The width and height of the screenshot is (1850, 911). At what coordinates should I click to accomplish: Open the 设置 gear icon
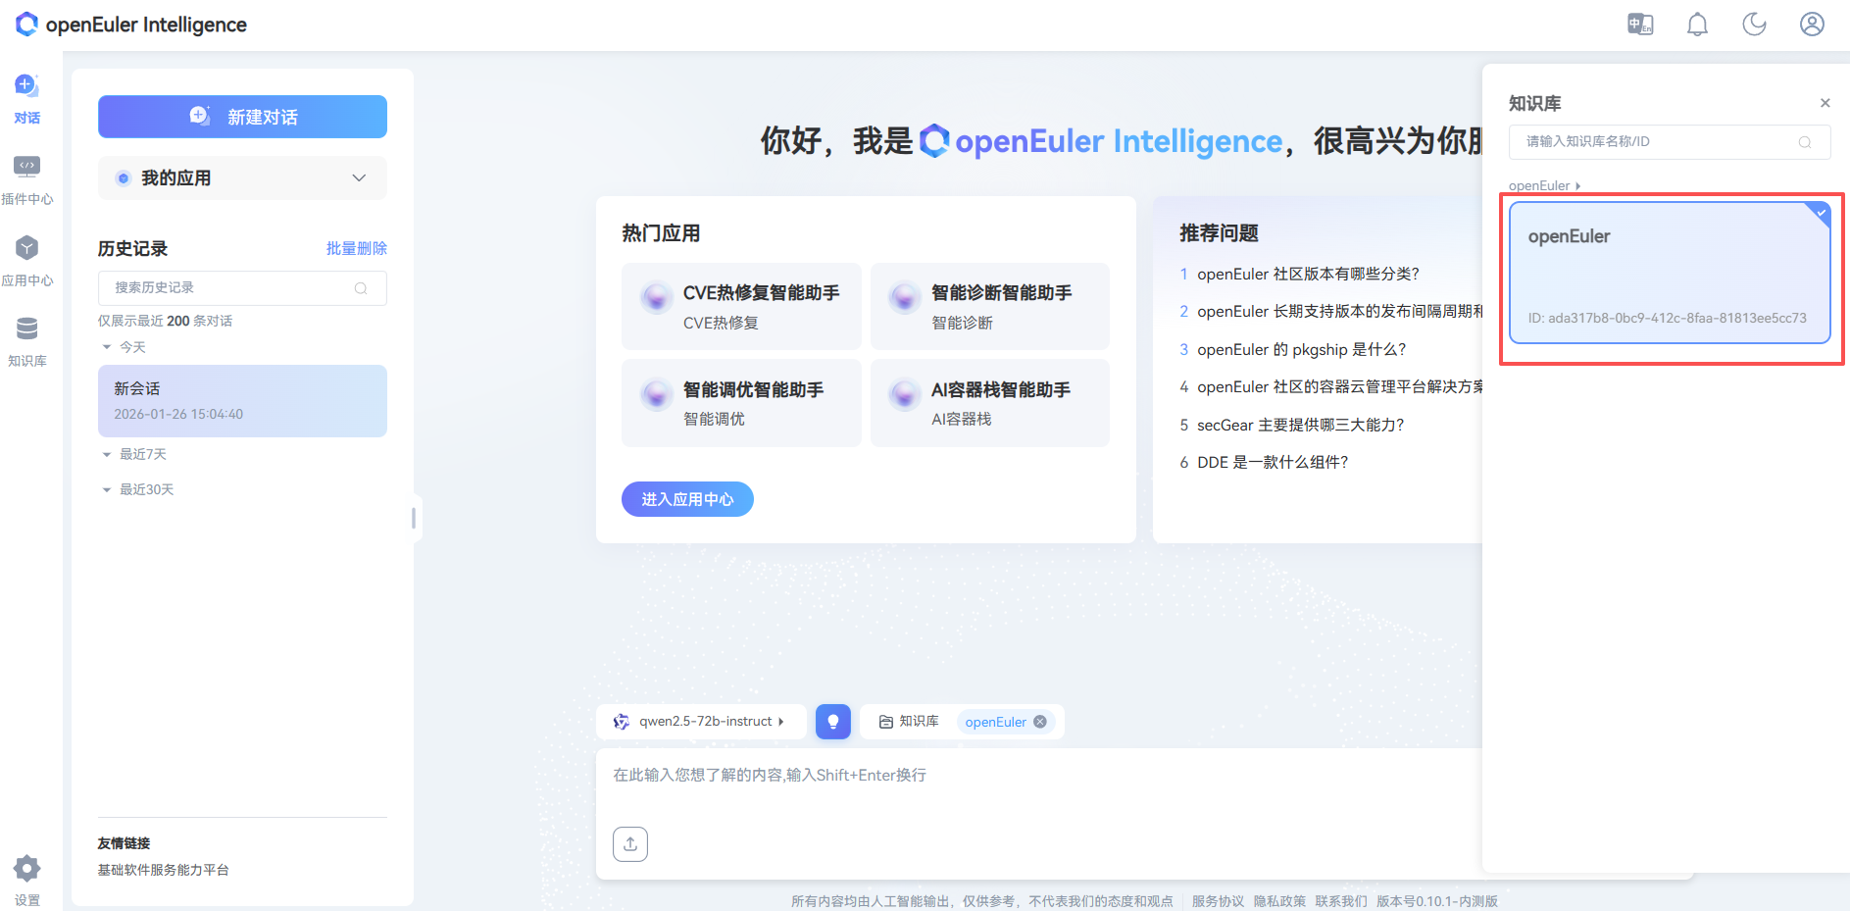pos(27,869)
